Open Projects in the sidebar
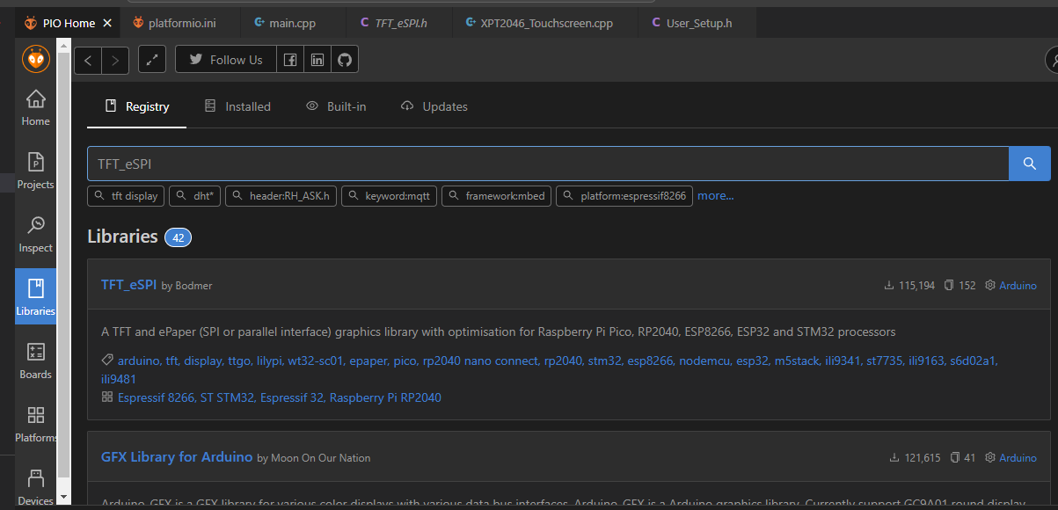The width and height of the screenshot is (1058, 510). click(x=36, y=171)
